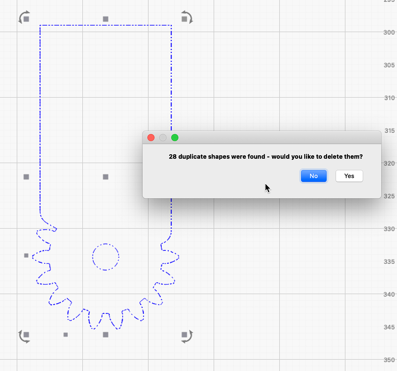The height and width of the screenshot is (371, 397).
Task: Click the circular hole inside the gear
Action: pos(106,257)
